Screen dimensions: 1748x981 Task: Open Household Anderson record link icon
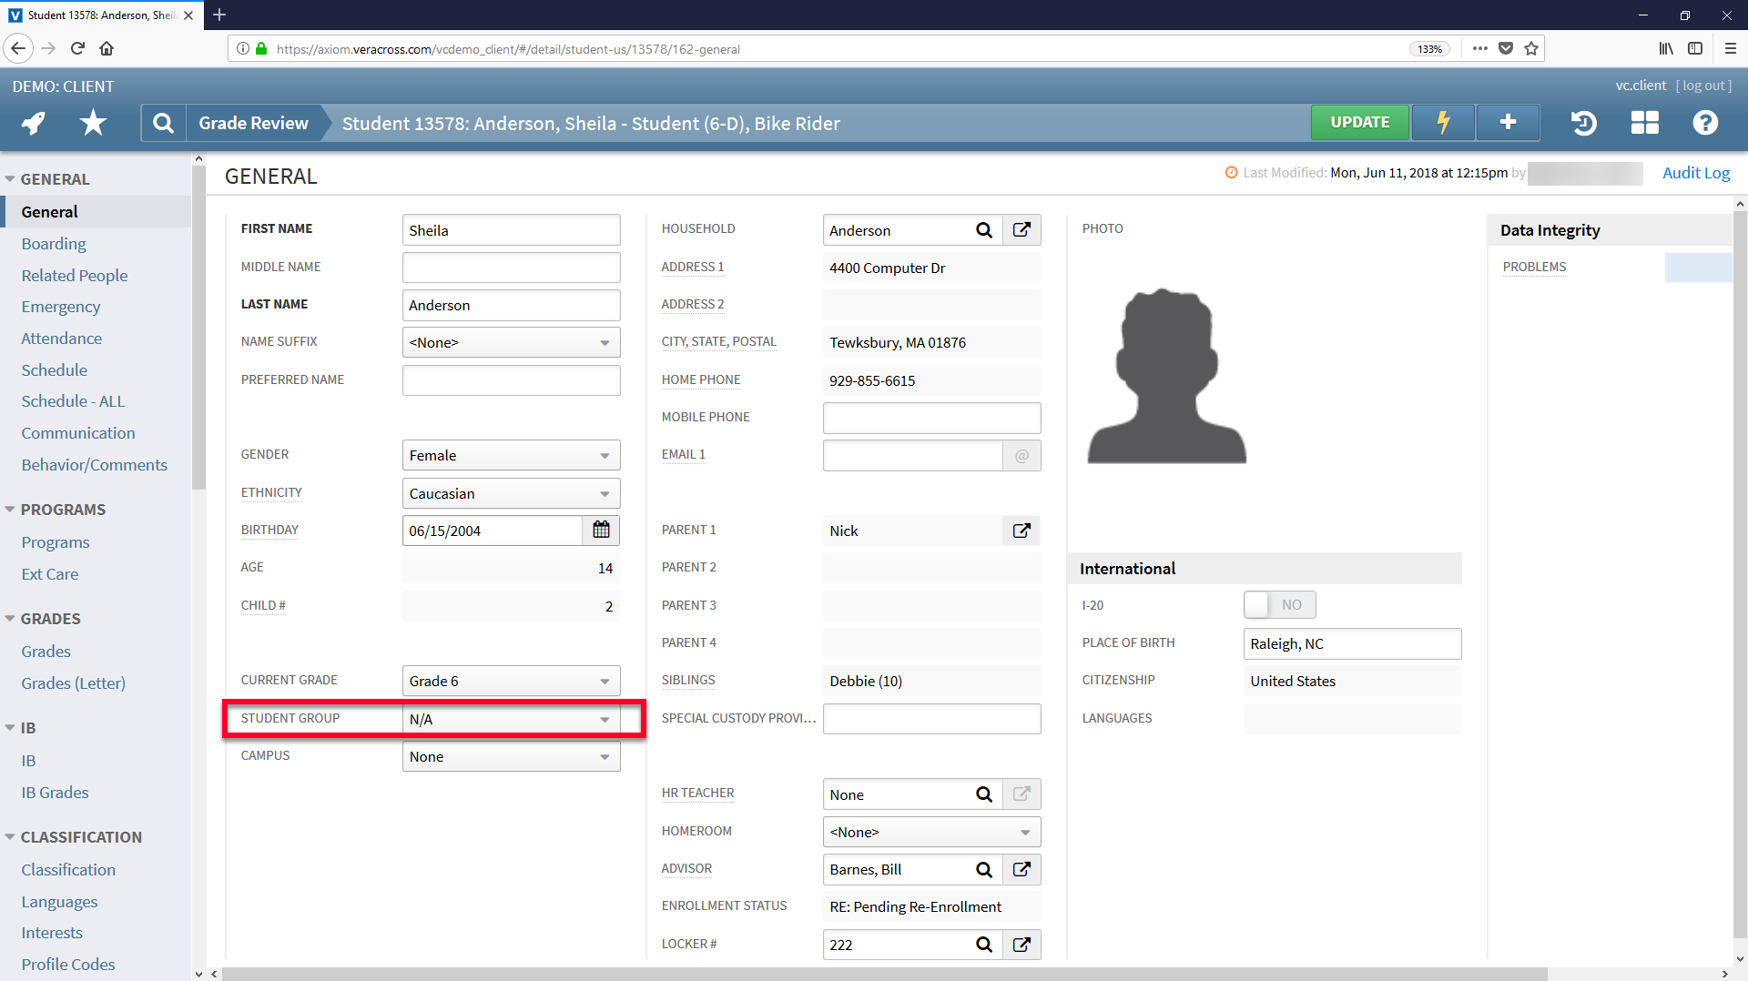pyautogui.click(x=1021, y=230)
